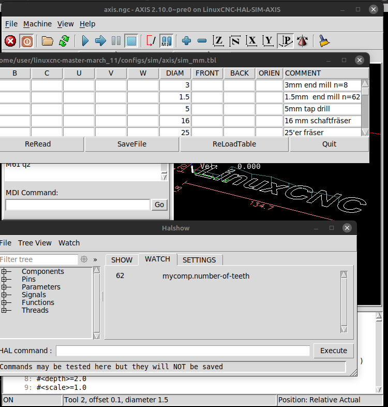
Task: Switch to X side view icon
Action: [x=251, y=41]
